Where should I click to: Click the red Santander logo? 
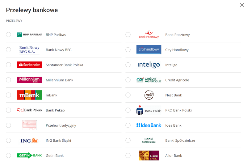click(29, 65)
